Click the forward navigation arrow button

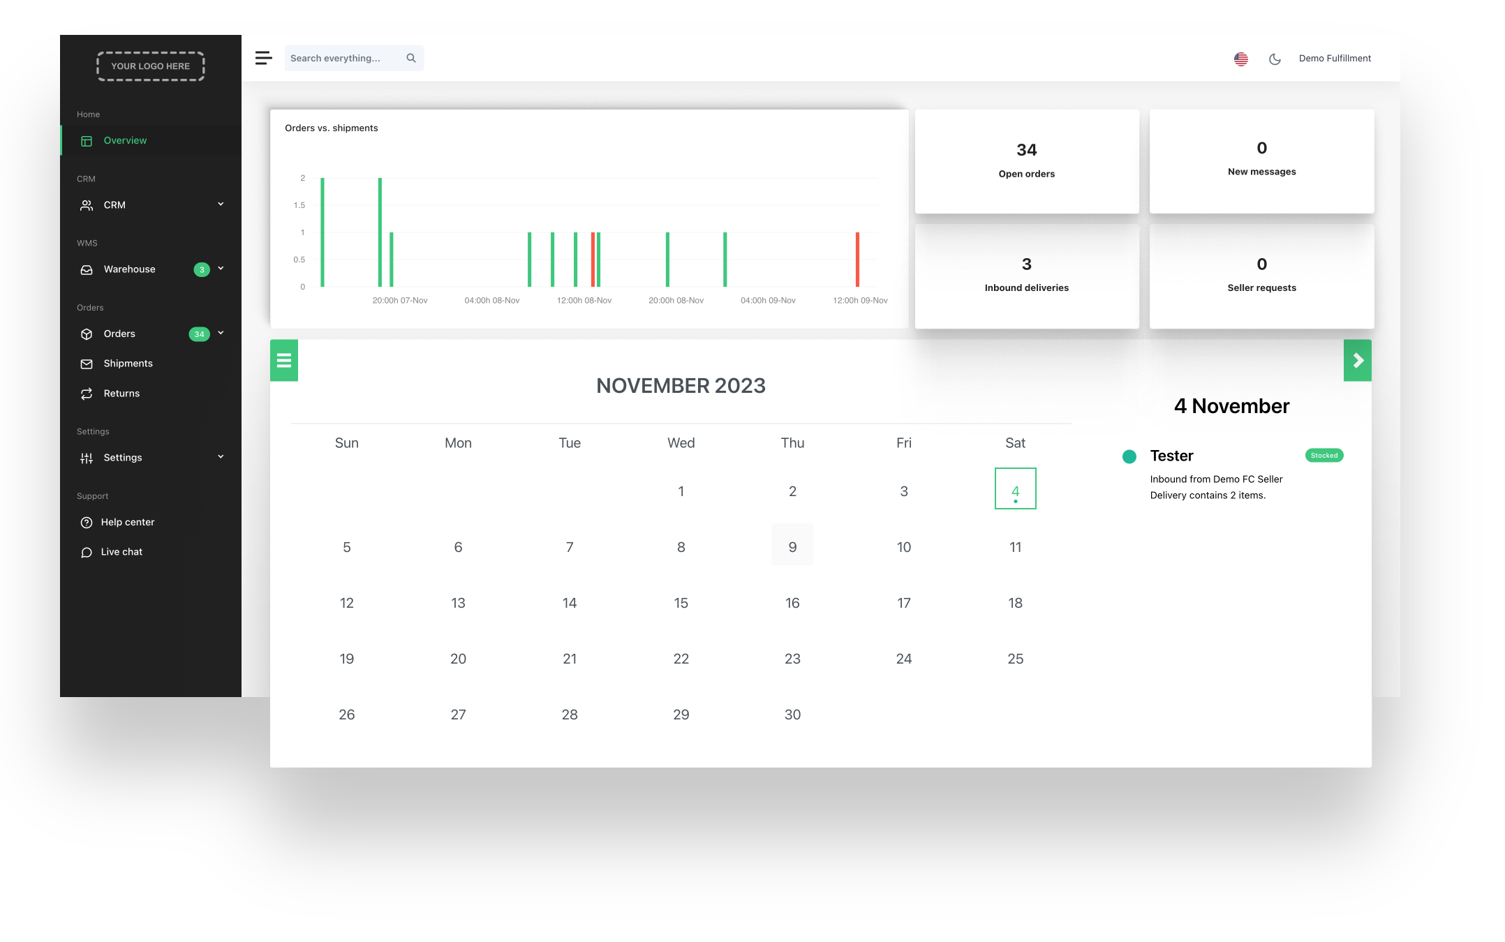coord(1358,360)
